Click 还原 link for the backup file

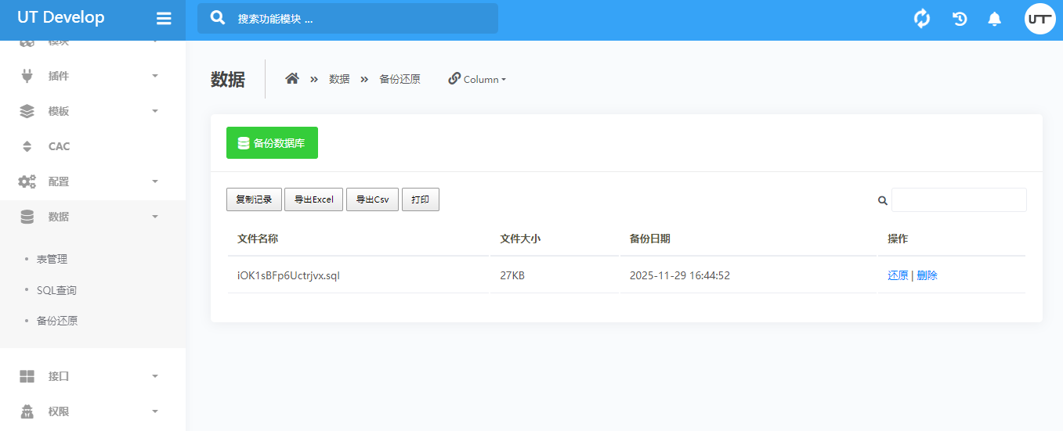898,275
